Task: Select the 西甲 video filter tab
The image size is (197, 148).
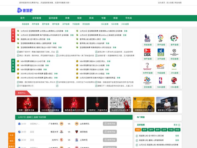Action: click(x=144, y=130)
